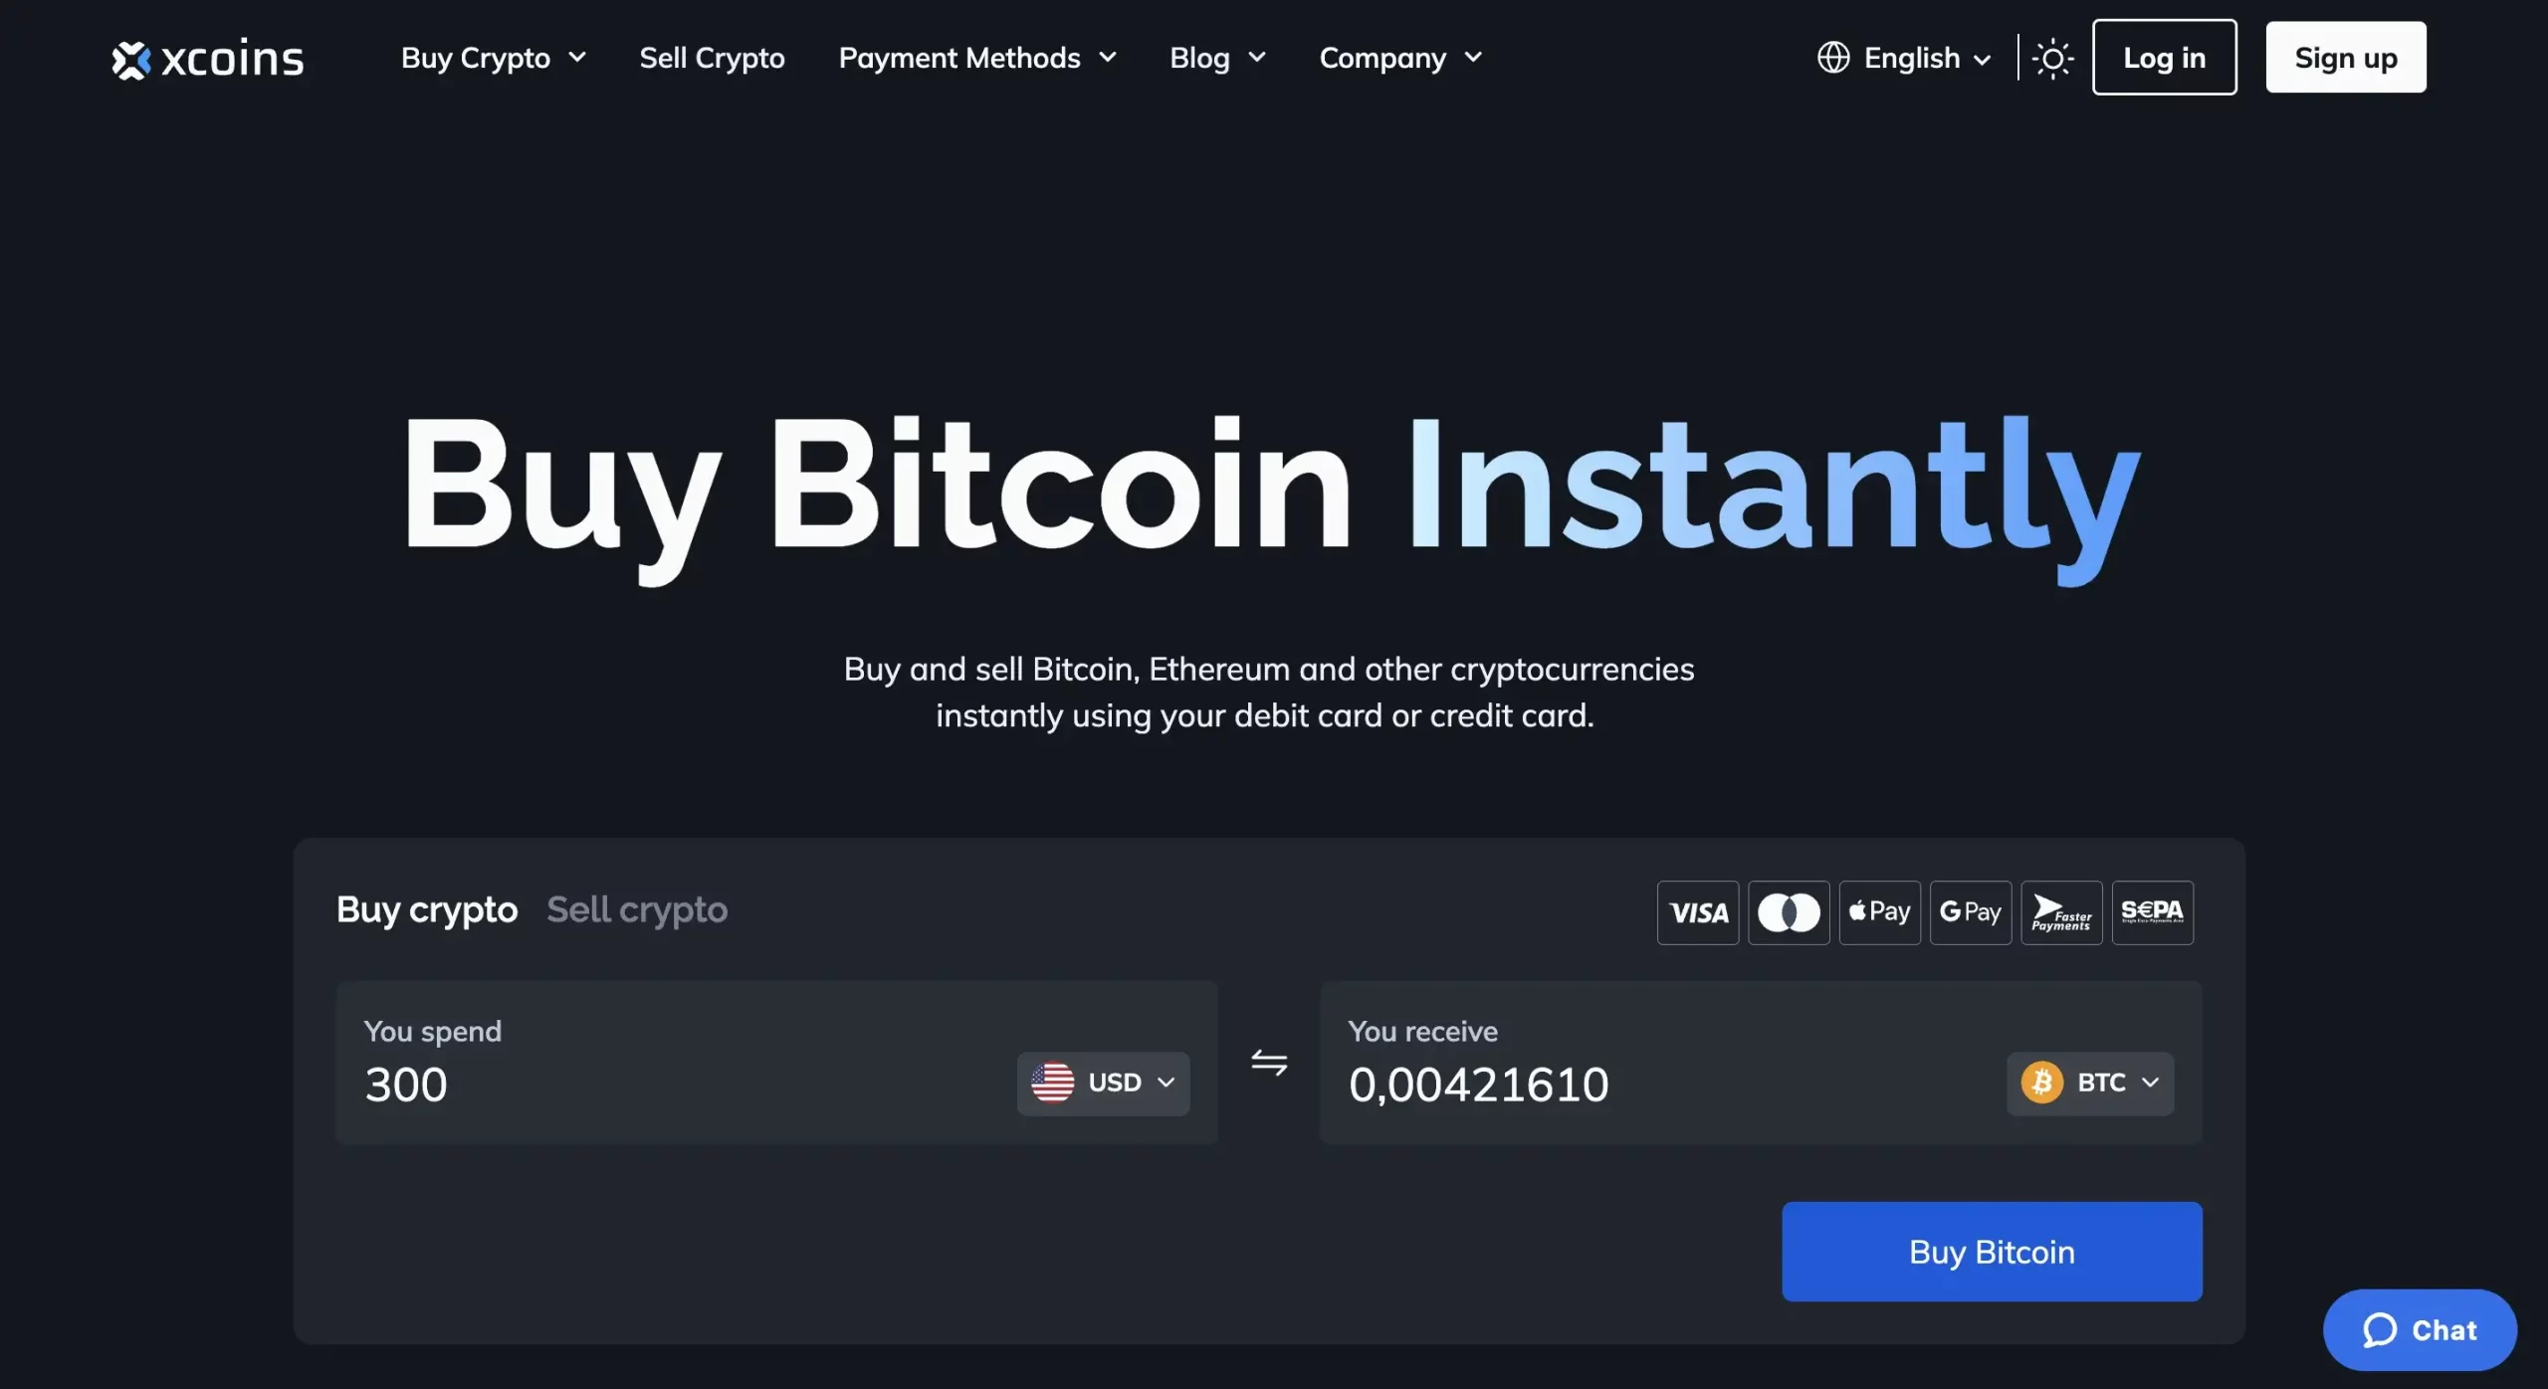The height and width of the screenshot is (1389, 2548).
Task: Toggle the dark/light mode button
Action: coord(2051,57)
